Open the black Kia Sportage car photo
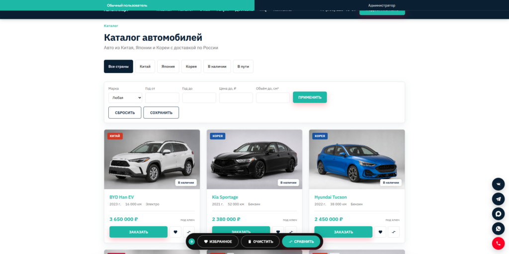Viewport: 509px width, 254px height. click(254, 159)
